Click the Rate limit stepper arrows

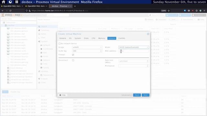pyautogui.click(x=147, y=61)
